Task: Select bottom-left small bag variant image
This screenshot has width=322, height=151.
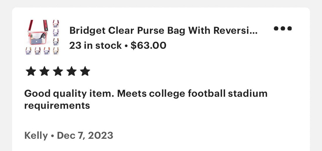Action: [x=28, y=51]
